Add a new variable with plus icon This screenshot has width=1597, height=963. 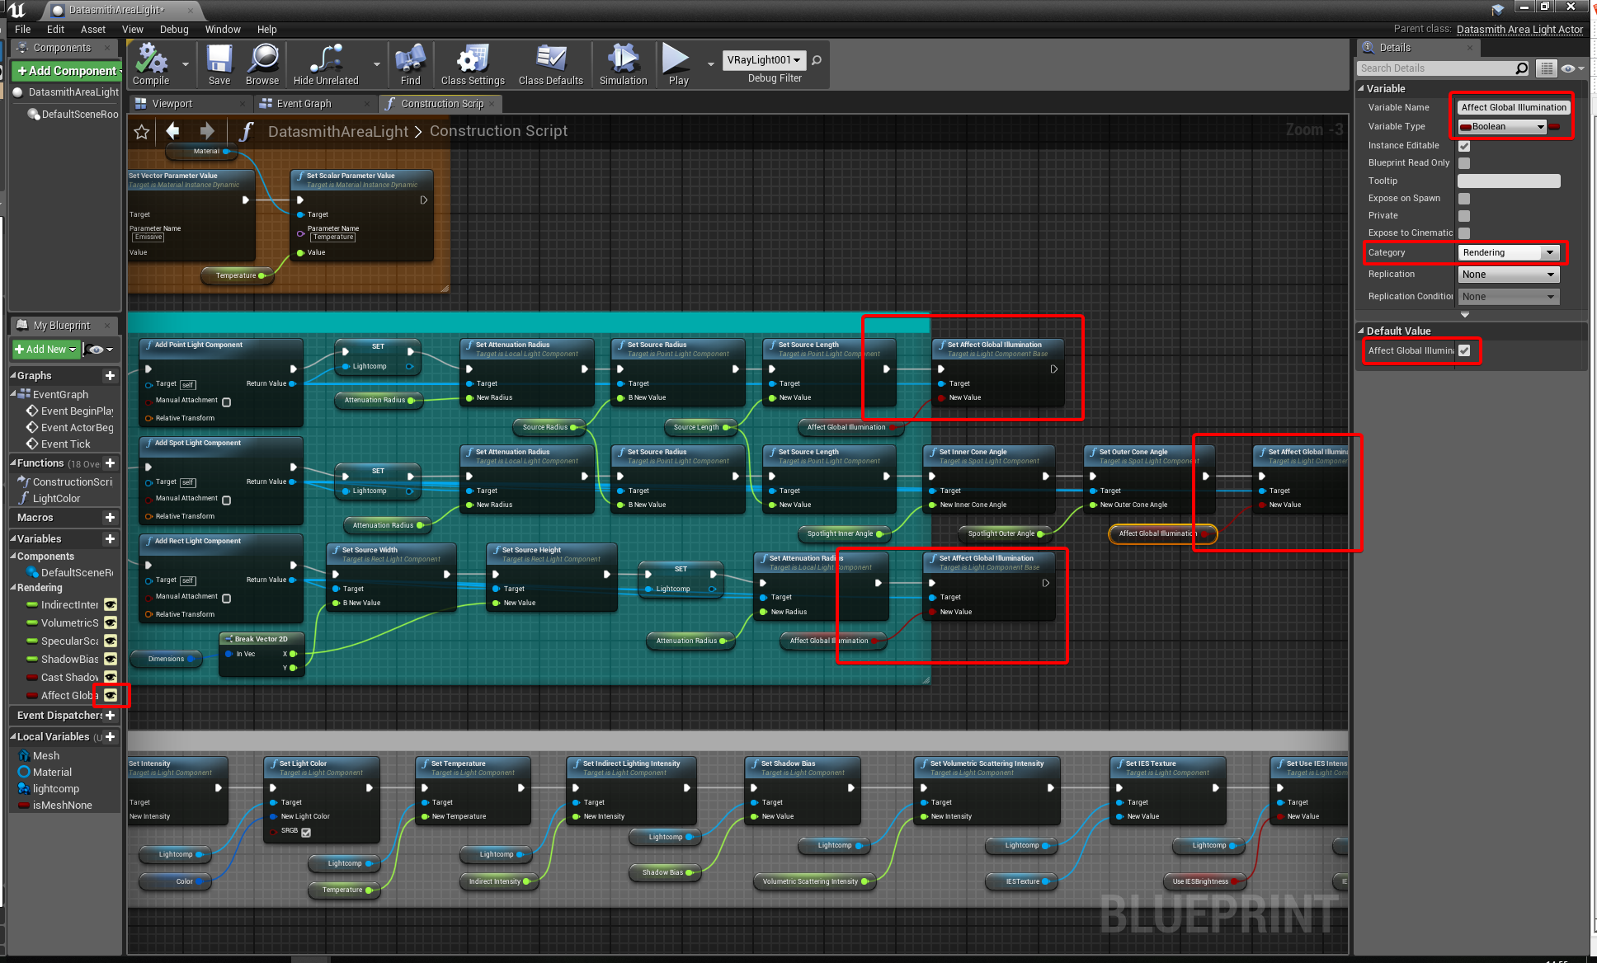point(110,538)
